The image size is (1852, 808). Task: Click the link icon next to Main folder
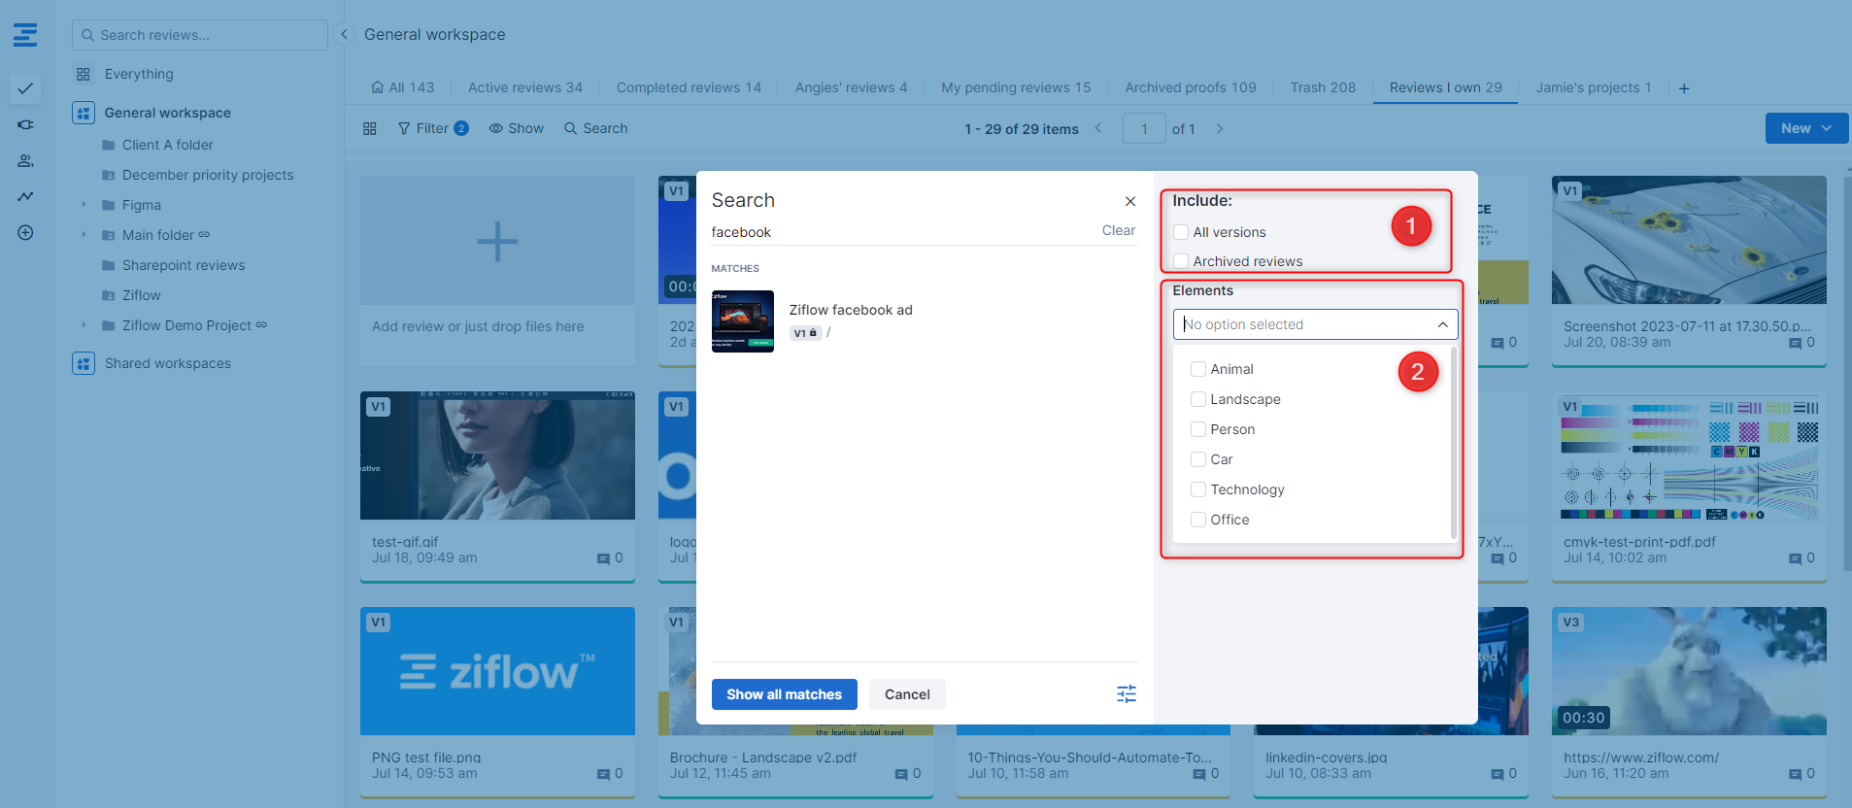pos(204,234)
